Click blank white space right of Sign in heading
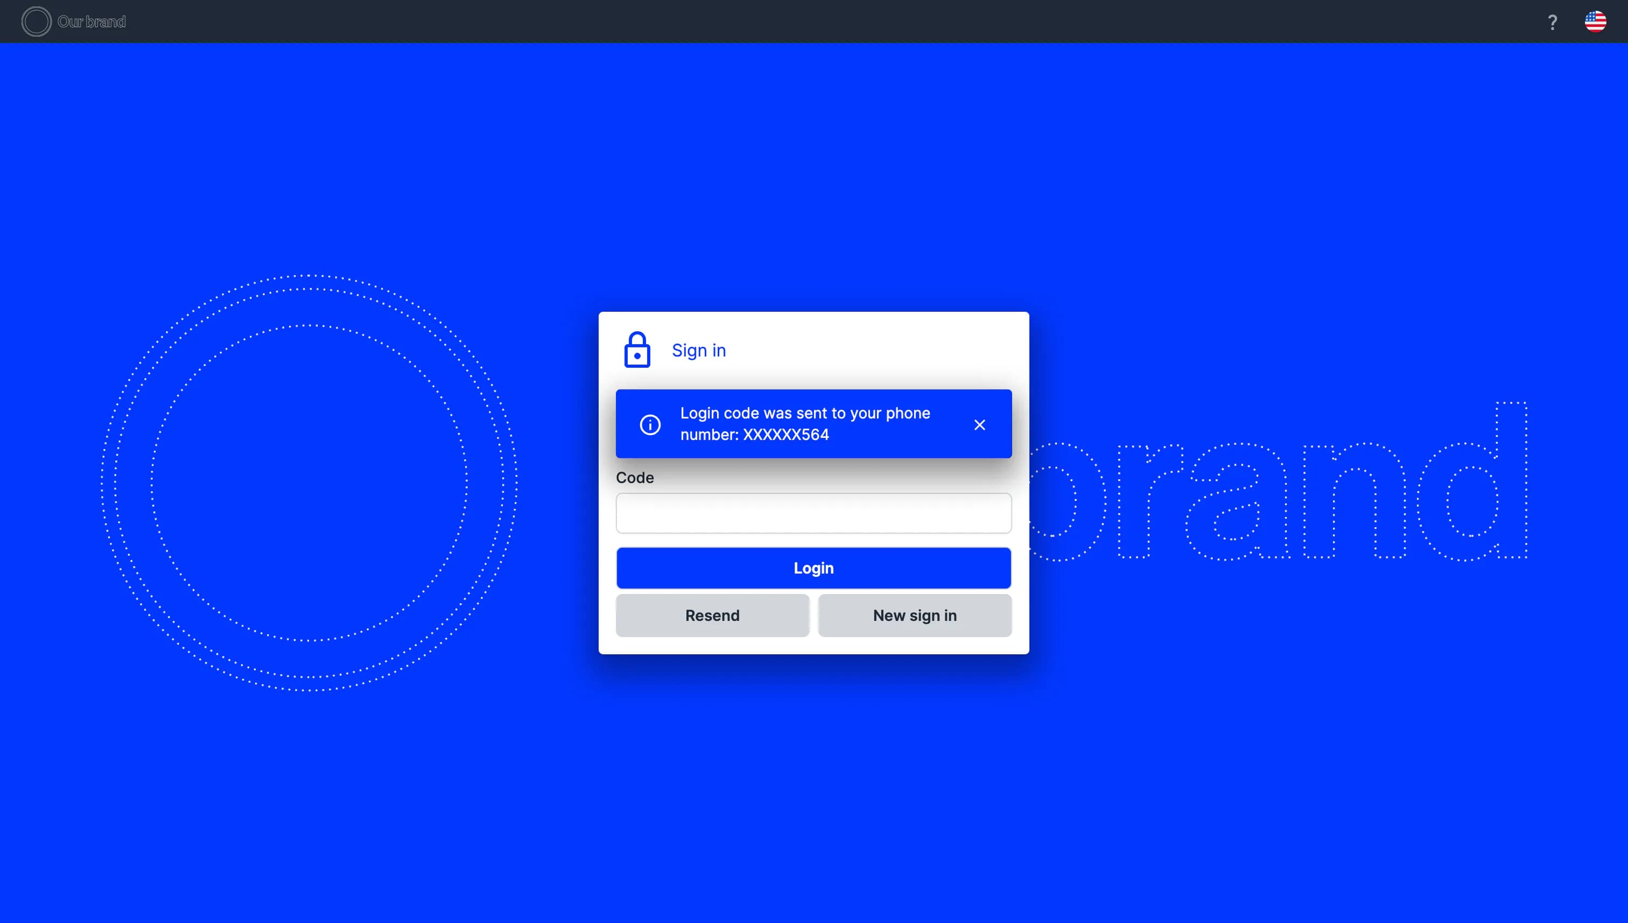1628x923 pixels. (x=887, y=351)
